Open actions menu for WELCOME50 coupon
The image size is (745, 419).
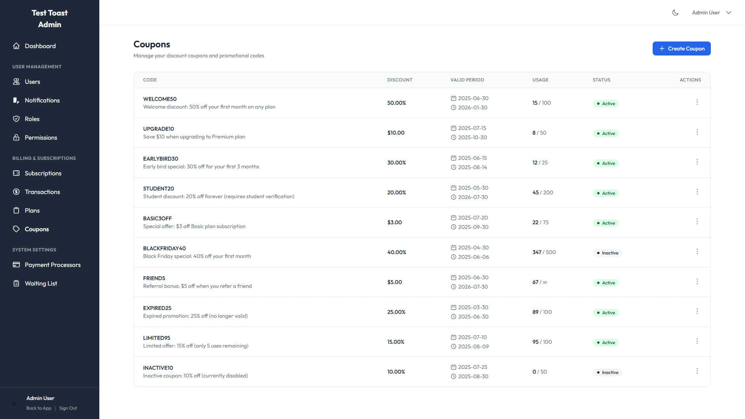point(697,102)
